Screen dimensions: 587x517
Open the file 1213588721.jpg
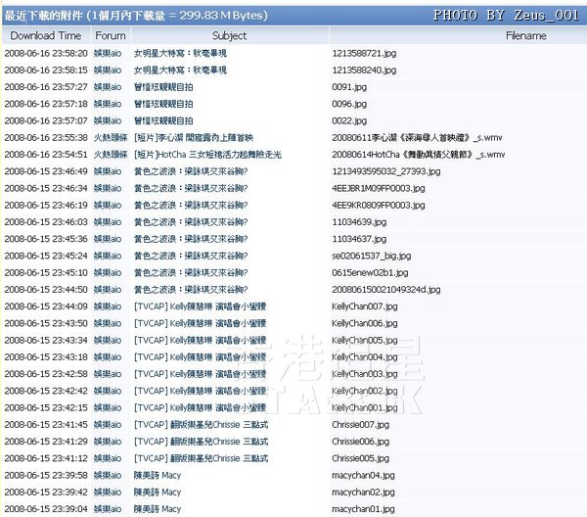tap(362, 53)
